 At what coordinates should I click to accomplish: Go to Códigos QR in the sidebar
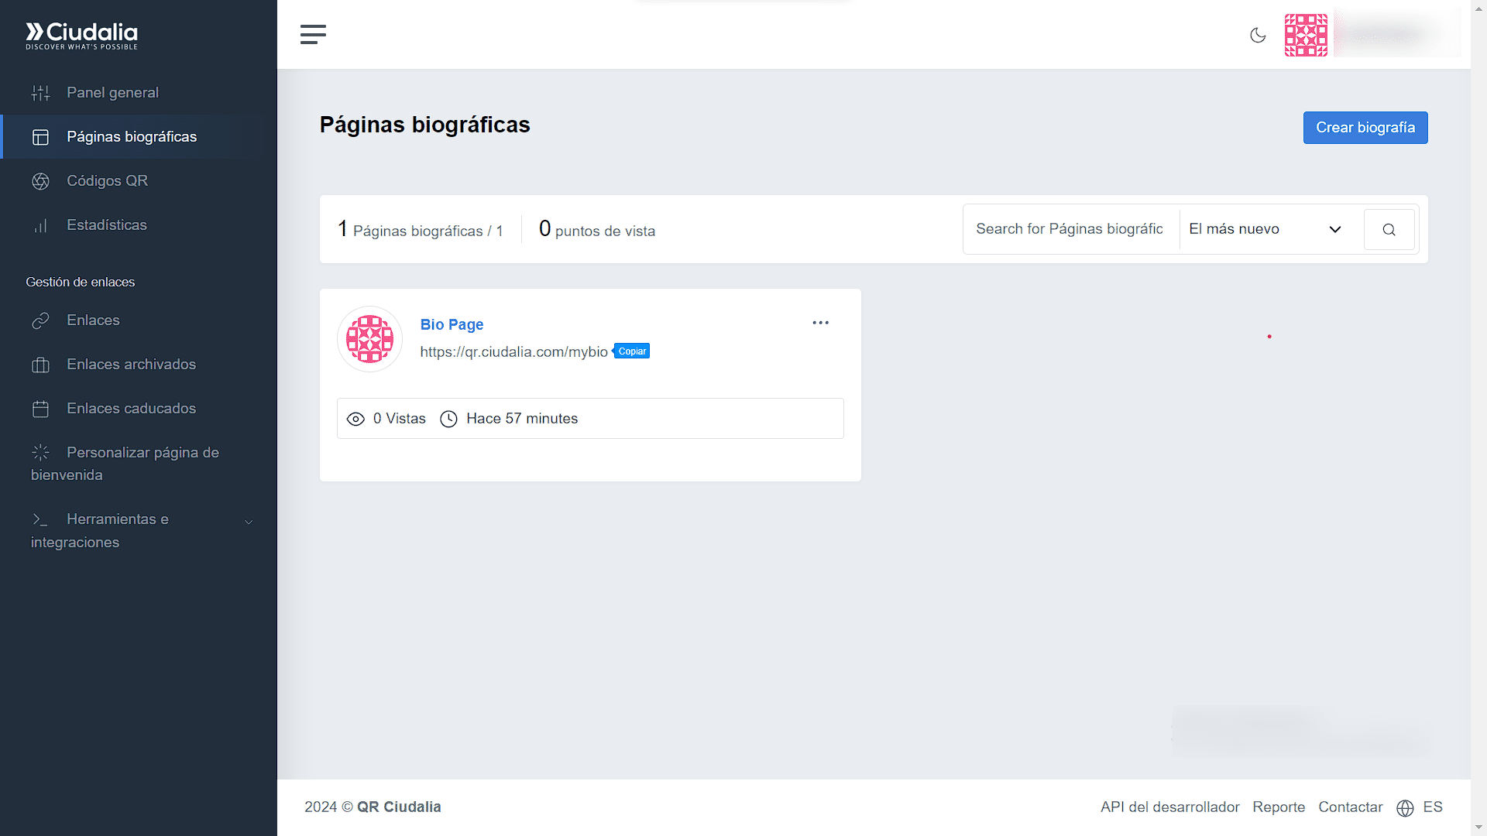(x=107, y=181)
